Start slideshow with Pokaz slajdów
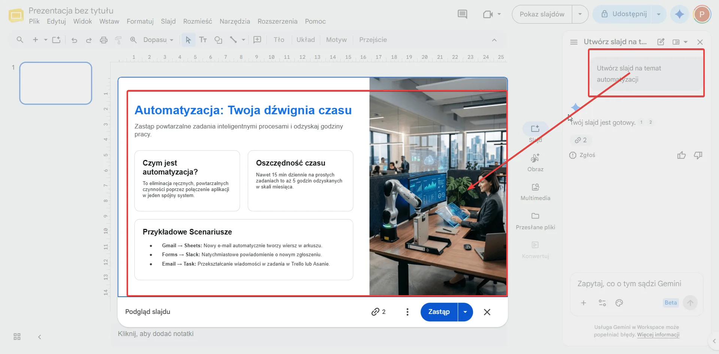The height and width of the screenshot is (354, 719). (542, 14)
